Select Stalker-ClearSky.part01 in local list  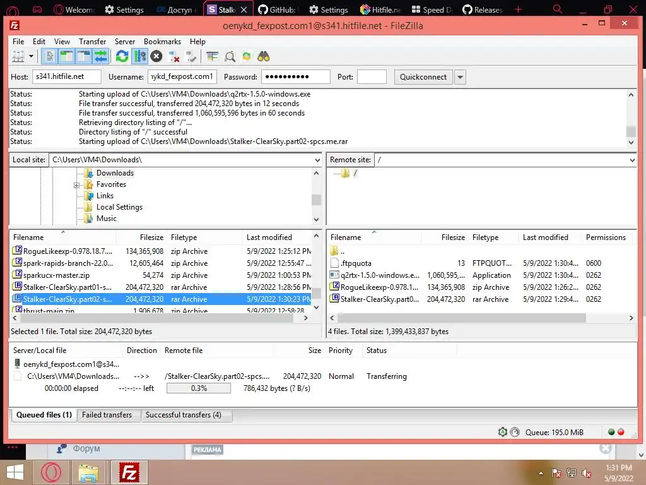pyautogui.click(x=161, y=287)
